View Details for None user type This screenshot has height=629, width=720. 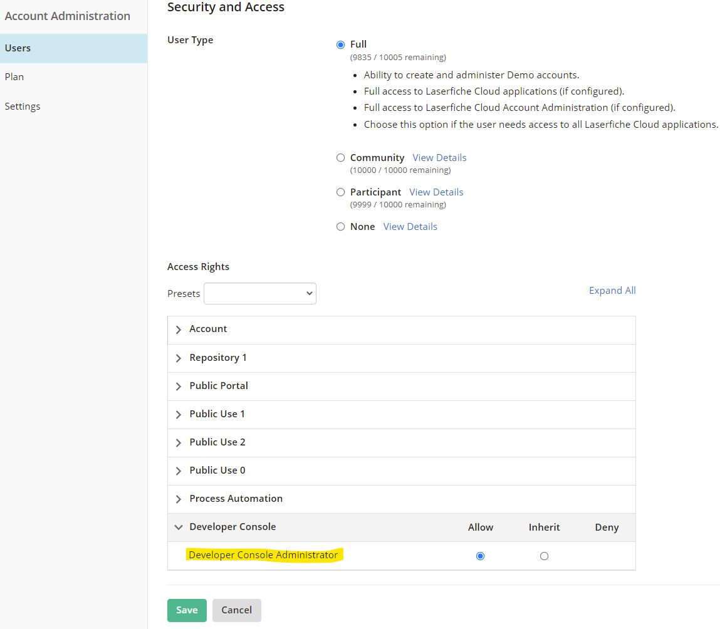click(410, 227)
